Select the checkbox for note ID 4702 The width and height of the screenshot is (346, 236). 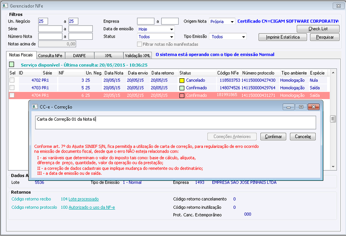click(x=12, y=80)
